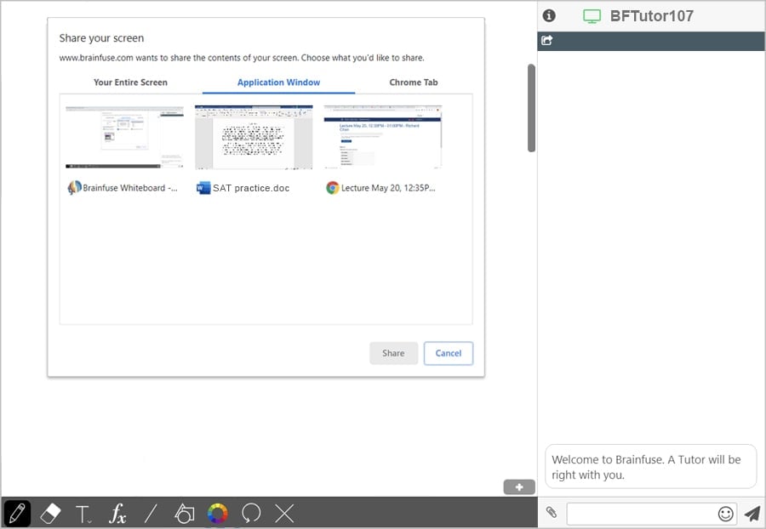Viewport: 766px width, 529px height.
Task: Add whiteboard page with plus button
Action: click(519, 487)
